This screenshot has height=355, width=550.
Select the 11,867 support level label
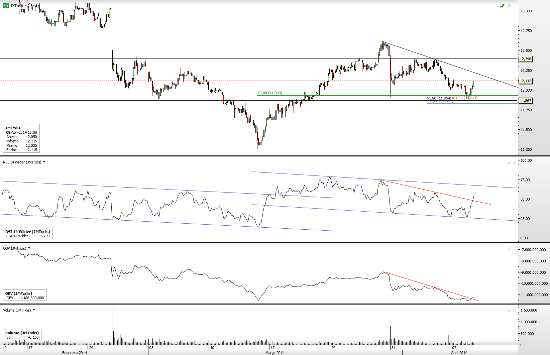(x=525, y=101)
